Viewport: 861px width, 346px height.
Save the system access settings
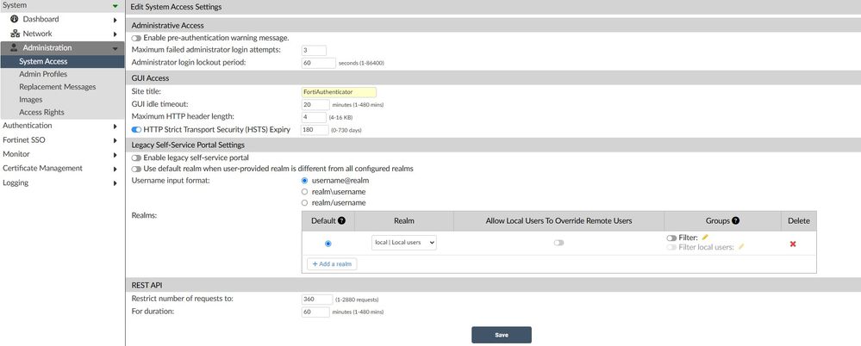click(502, 335)
